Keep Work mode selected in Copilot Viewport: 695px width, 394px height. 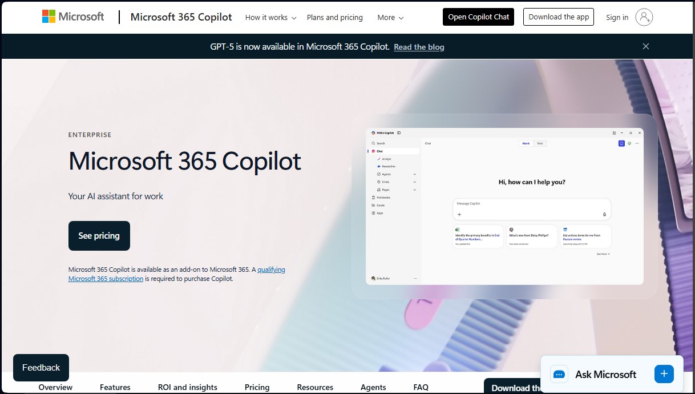click(526, 143)
